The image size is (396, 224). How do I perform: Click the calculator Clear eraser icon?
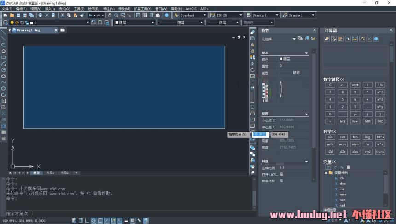pyautogui.click(x=327, y=39)
